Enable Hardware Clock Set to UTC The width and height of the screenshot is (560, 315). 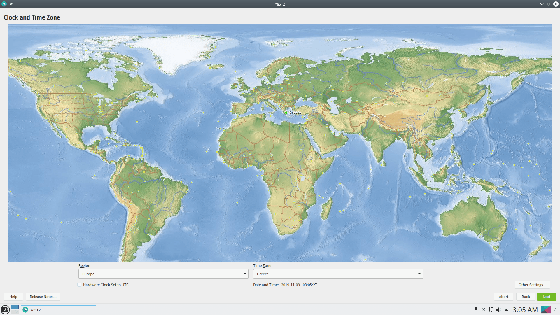tap(79, 285)
